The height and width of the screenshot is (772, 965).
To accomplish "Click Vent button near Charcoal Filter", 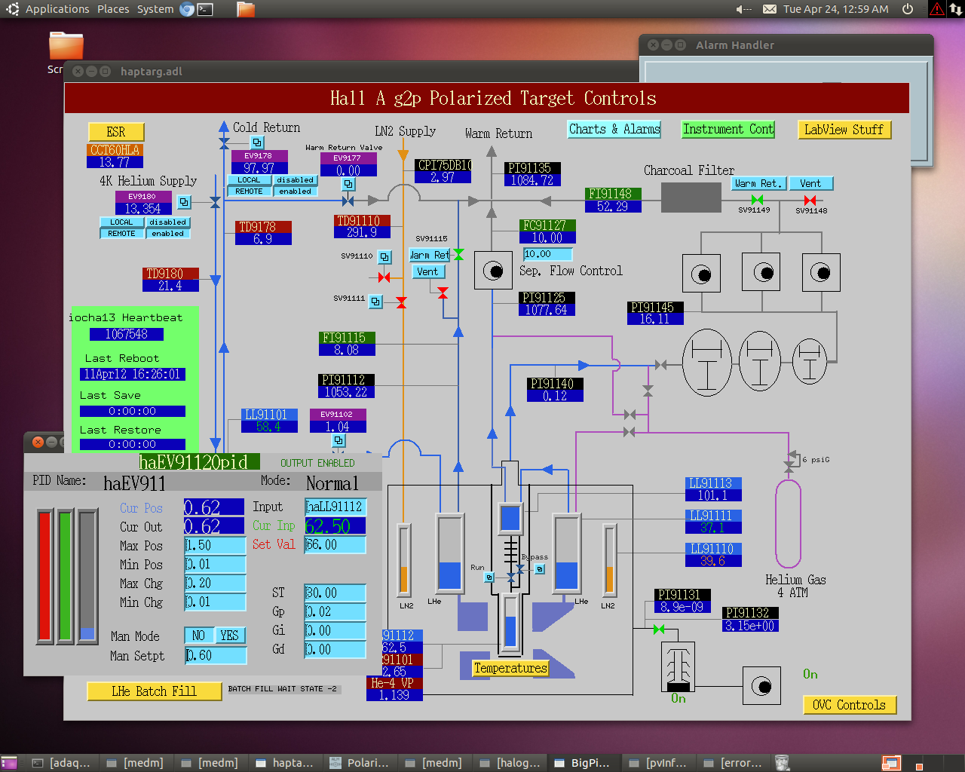I will point(811,183).
